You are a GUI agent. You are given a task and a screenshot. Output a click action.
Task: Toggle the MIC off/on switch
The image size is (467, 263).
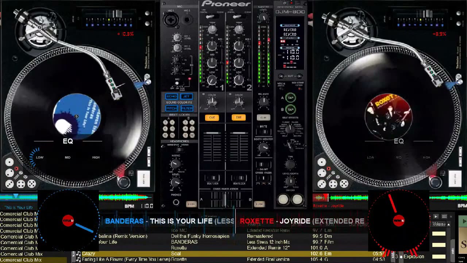coord(177,84)
